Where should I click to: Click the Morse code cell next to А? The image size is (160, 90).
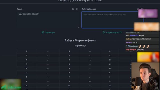(x=48, y=51)
